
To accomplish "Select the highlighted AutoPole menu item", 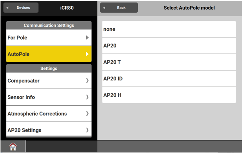I will coord(42,54).
